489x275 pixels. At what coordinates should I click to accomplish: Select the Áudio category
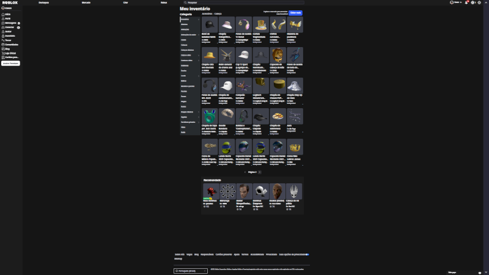[x=183, y=133]
